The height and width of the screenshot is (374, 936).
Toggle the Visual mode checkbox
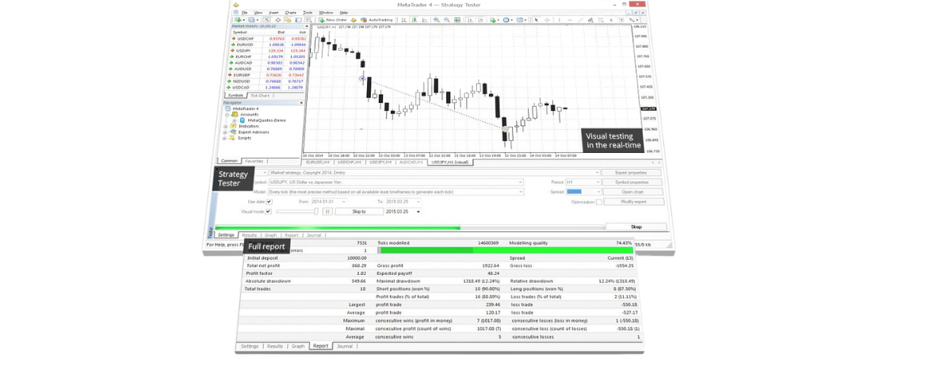pos(268,211)
